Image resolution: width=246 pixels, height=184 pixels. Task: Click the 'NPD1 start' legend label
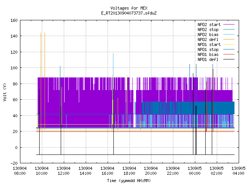pos(209,44)
